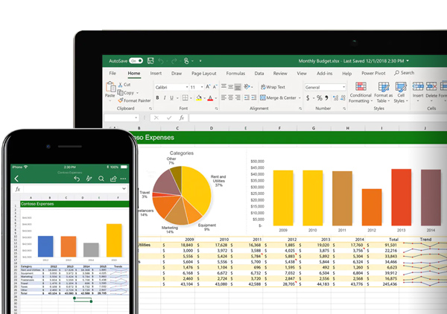
Task: Click the Name Box field
Action: [121, 118]
